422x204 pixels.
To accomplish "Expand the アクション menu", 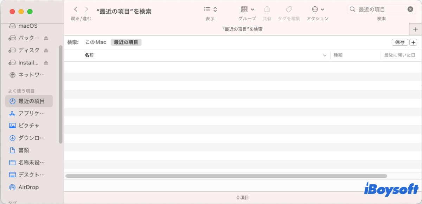I will [318, 9].
